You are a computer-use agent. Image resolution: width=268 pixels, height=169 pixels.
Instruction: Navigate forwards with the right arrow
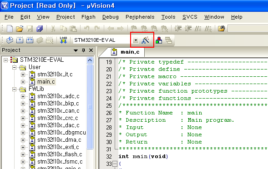tap(120, 29)
